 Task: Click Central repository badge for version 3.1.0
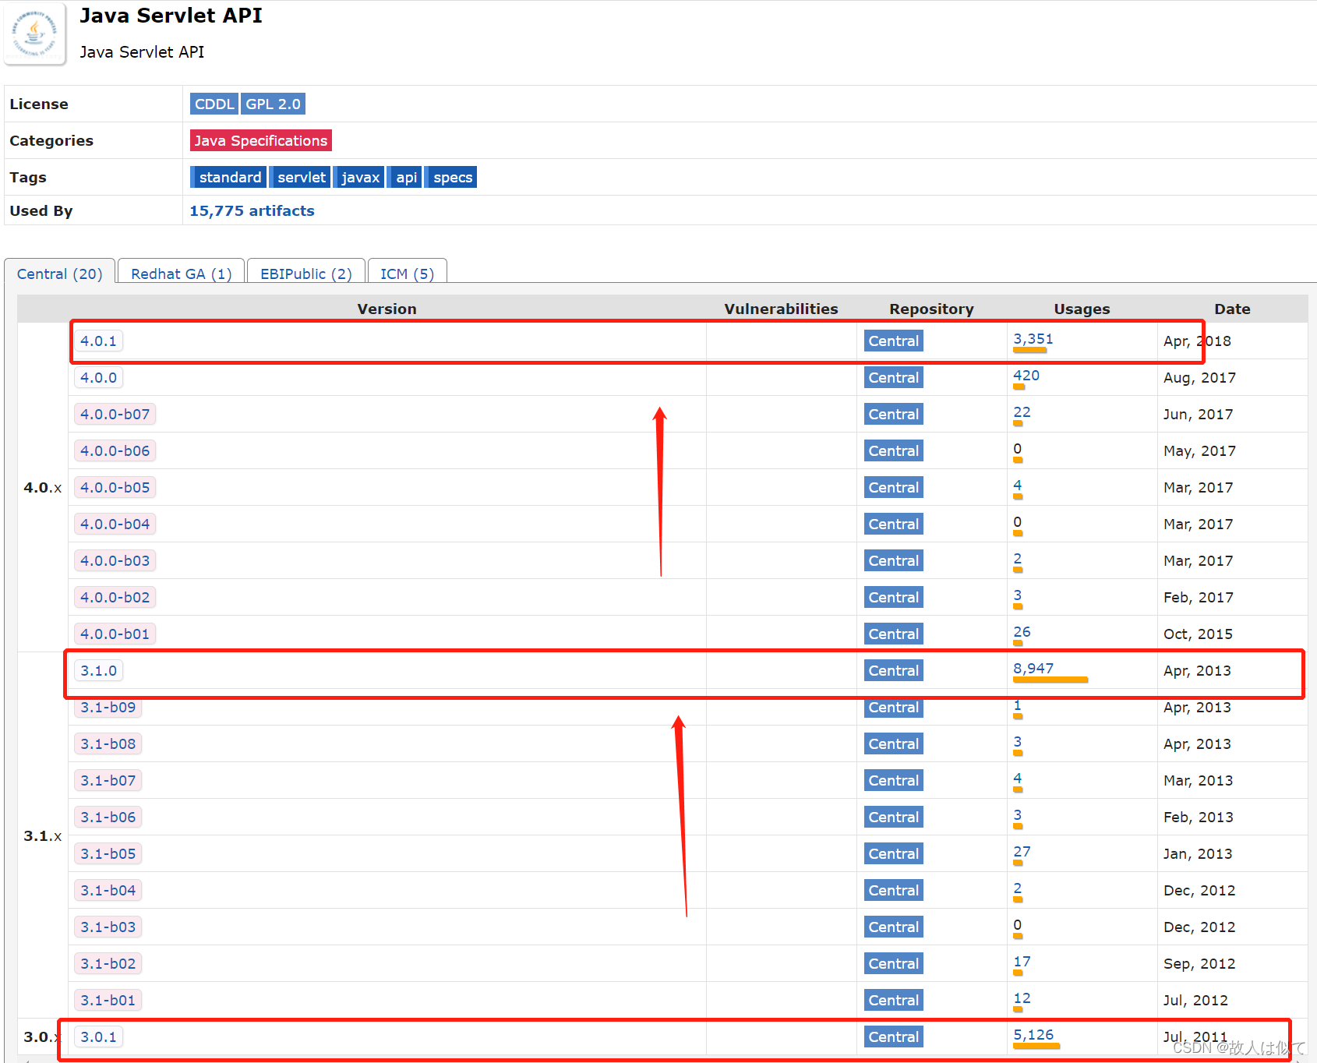[x=894, y=670]
